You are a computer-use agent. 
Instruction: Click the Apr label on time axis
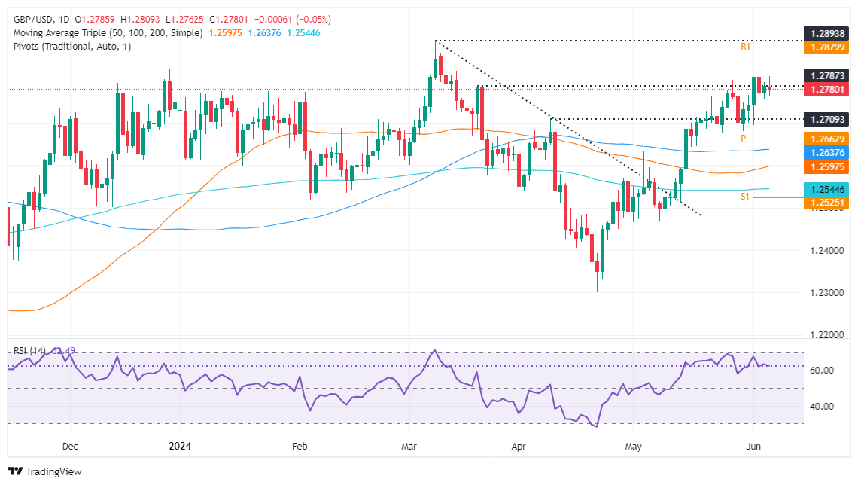[x=519, y=446]
